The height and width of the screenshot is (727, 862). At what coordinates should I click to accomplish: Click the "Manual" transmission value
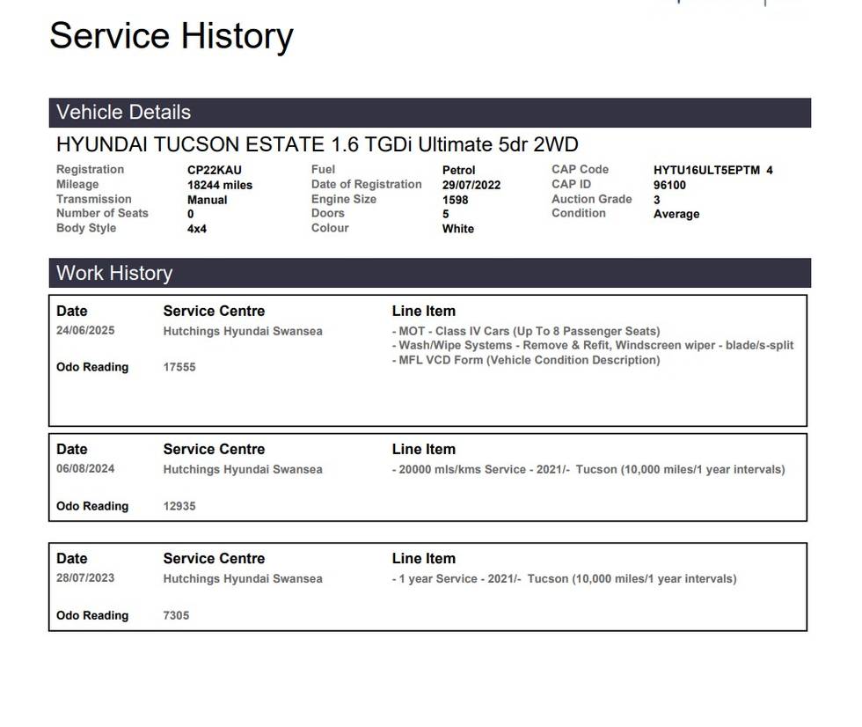coord(208,200)
